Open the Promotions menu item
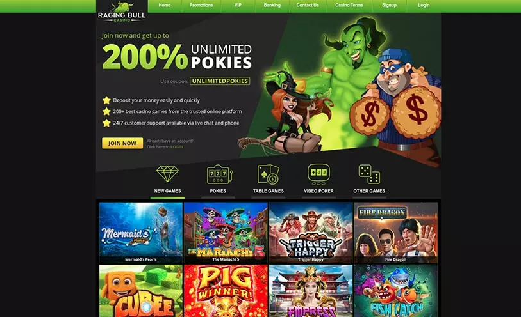Screen dimensions: 521x317 201,5
